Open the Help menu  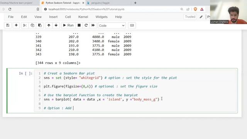coord(118,17)
